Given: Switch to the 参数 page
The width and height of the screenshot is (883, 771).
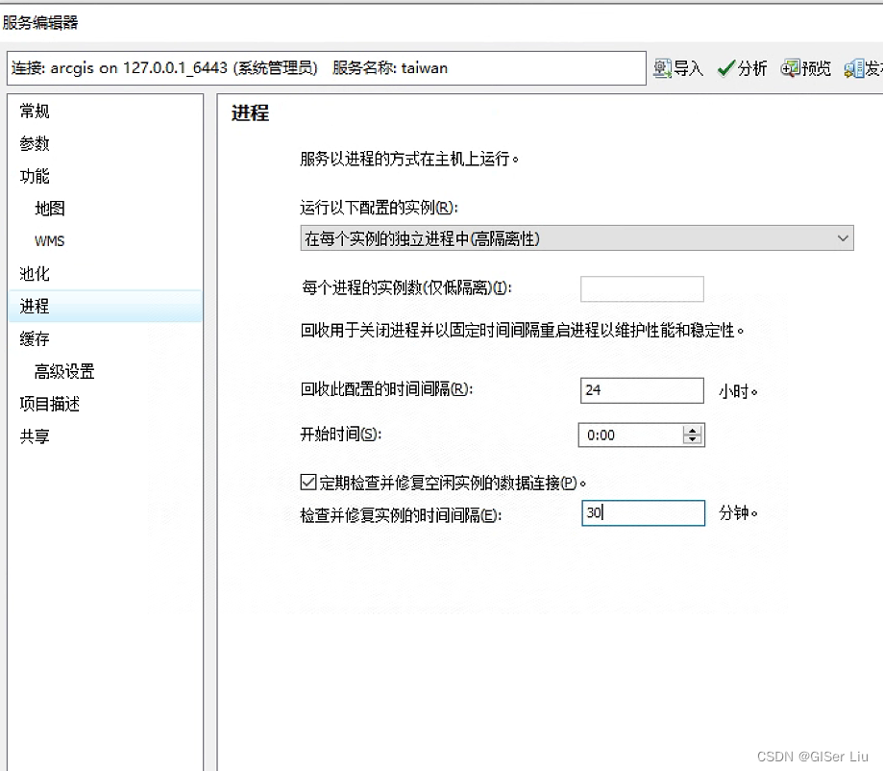Looking at the screenshot, I should pos(34,143).
